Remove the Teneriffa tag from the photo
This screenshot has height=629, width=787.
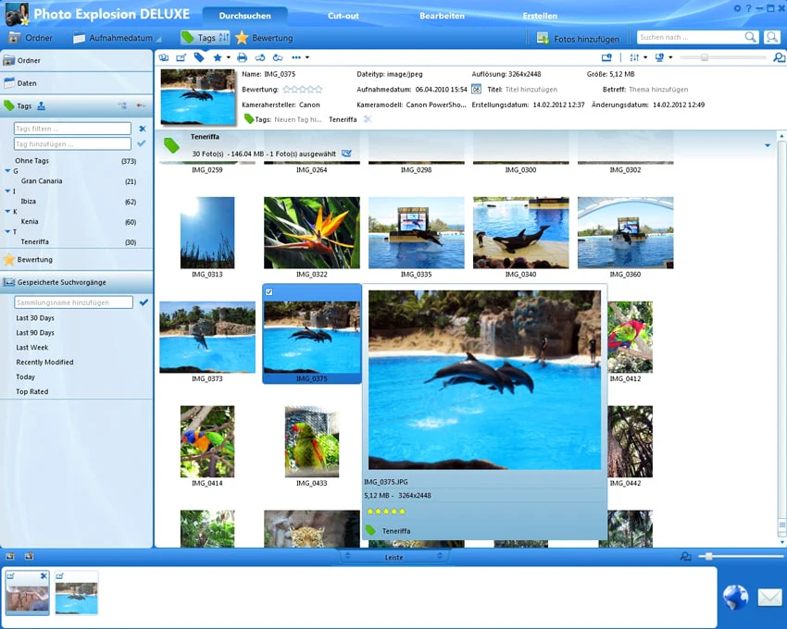(368, 119)
